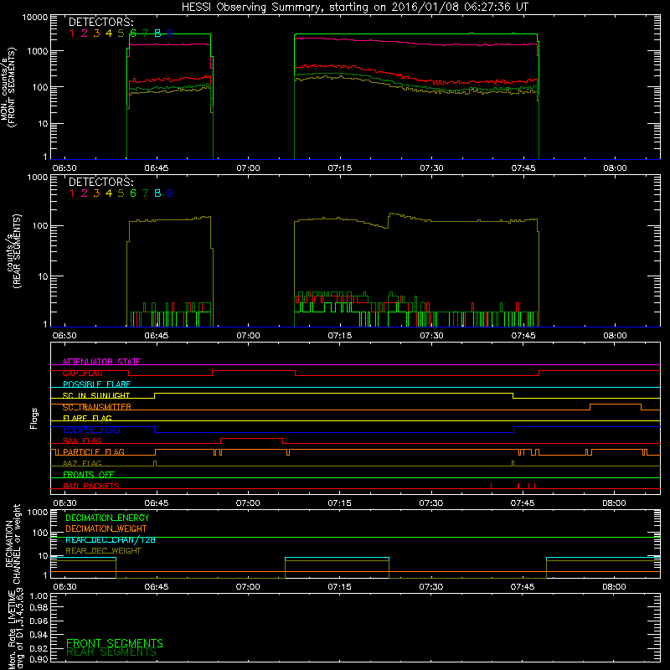
Task: Click the FRONT SEGMENTS livetime legend text
Action: 115,643
